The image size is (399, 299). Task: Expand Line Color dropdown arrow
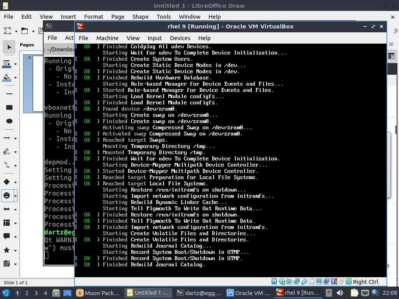coord(16,64)
